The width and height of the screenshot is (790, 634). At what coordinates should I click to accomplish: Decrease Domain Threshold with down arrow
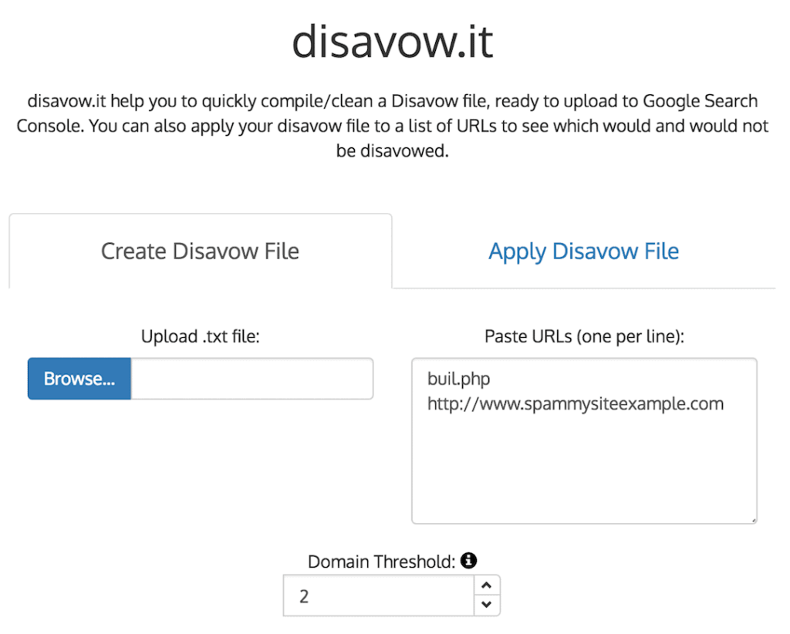486,605
